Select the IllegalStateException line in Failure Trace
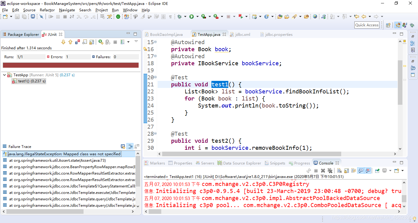Screen dimensions: 418x223 (61, 153)
